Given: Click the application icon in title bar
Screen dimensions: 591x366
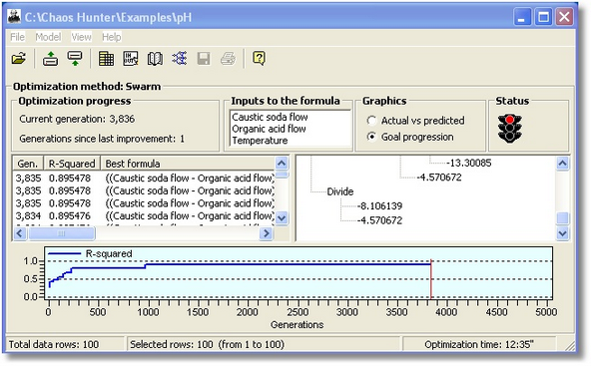Looking at the screenshot, I should point(14,16).
